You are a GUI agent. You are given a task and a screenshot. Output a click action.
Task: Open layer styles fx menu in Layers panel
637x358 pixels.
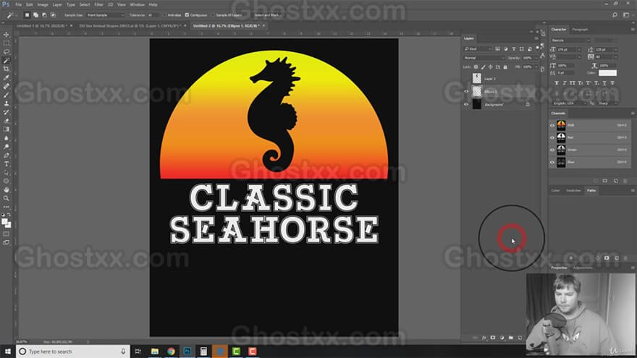(484, 338)
